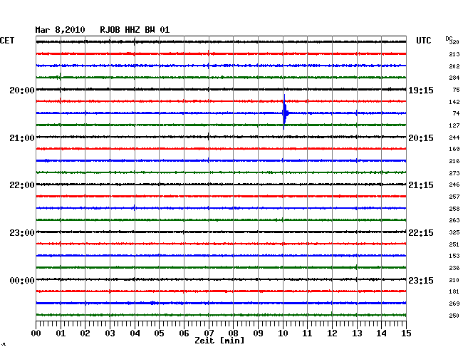Click minute label 15 on the x-axis

click(406, 333)
